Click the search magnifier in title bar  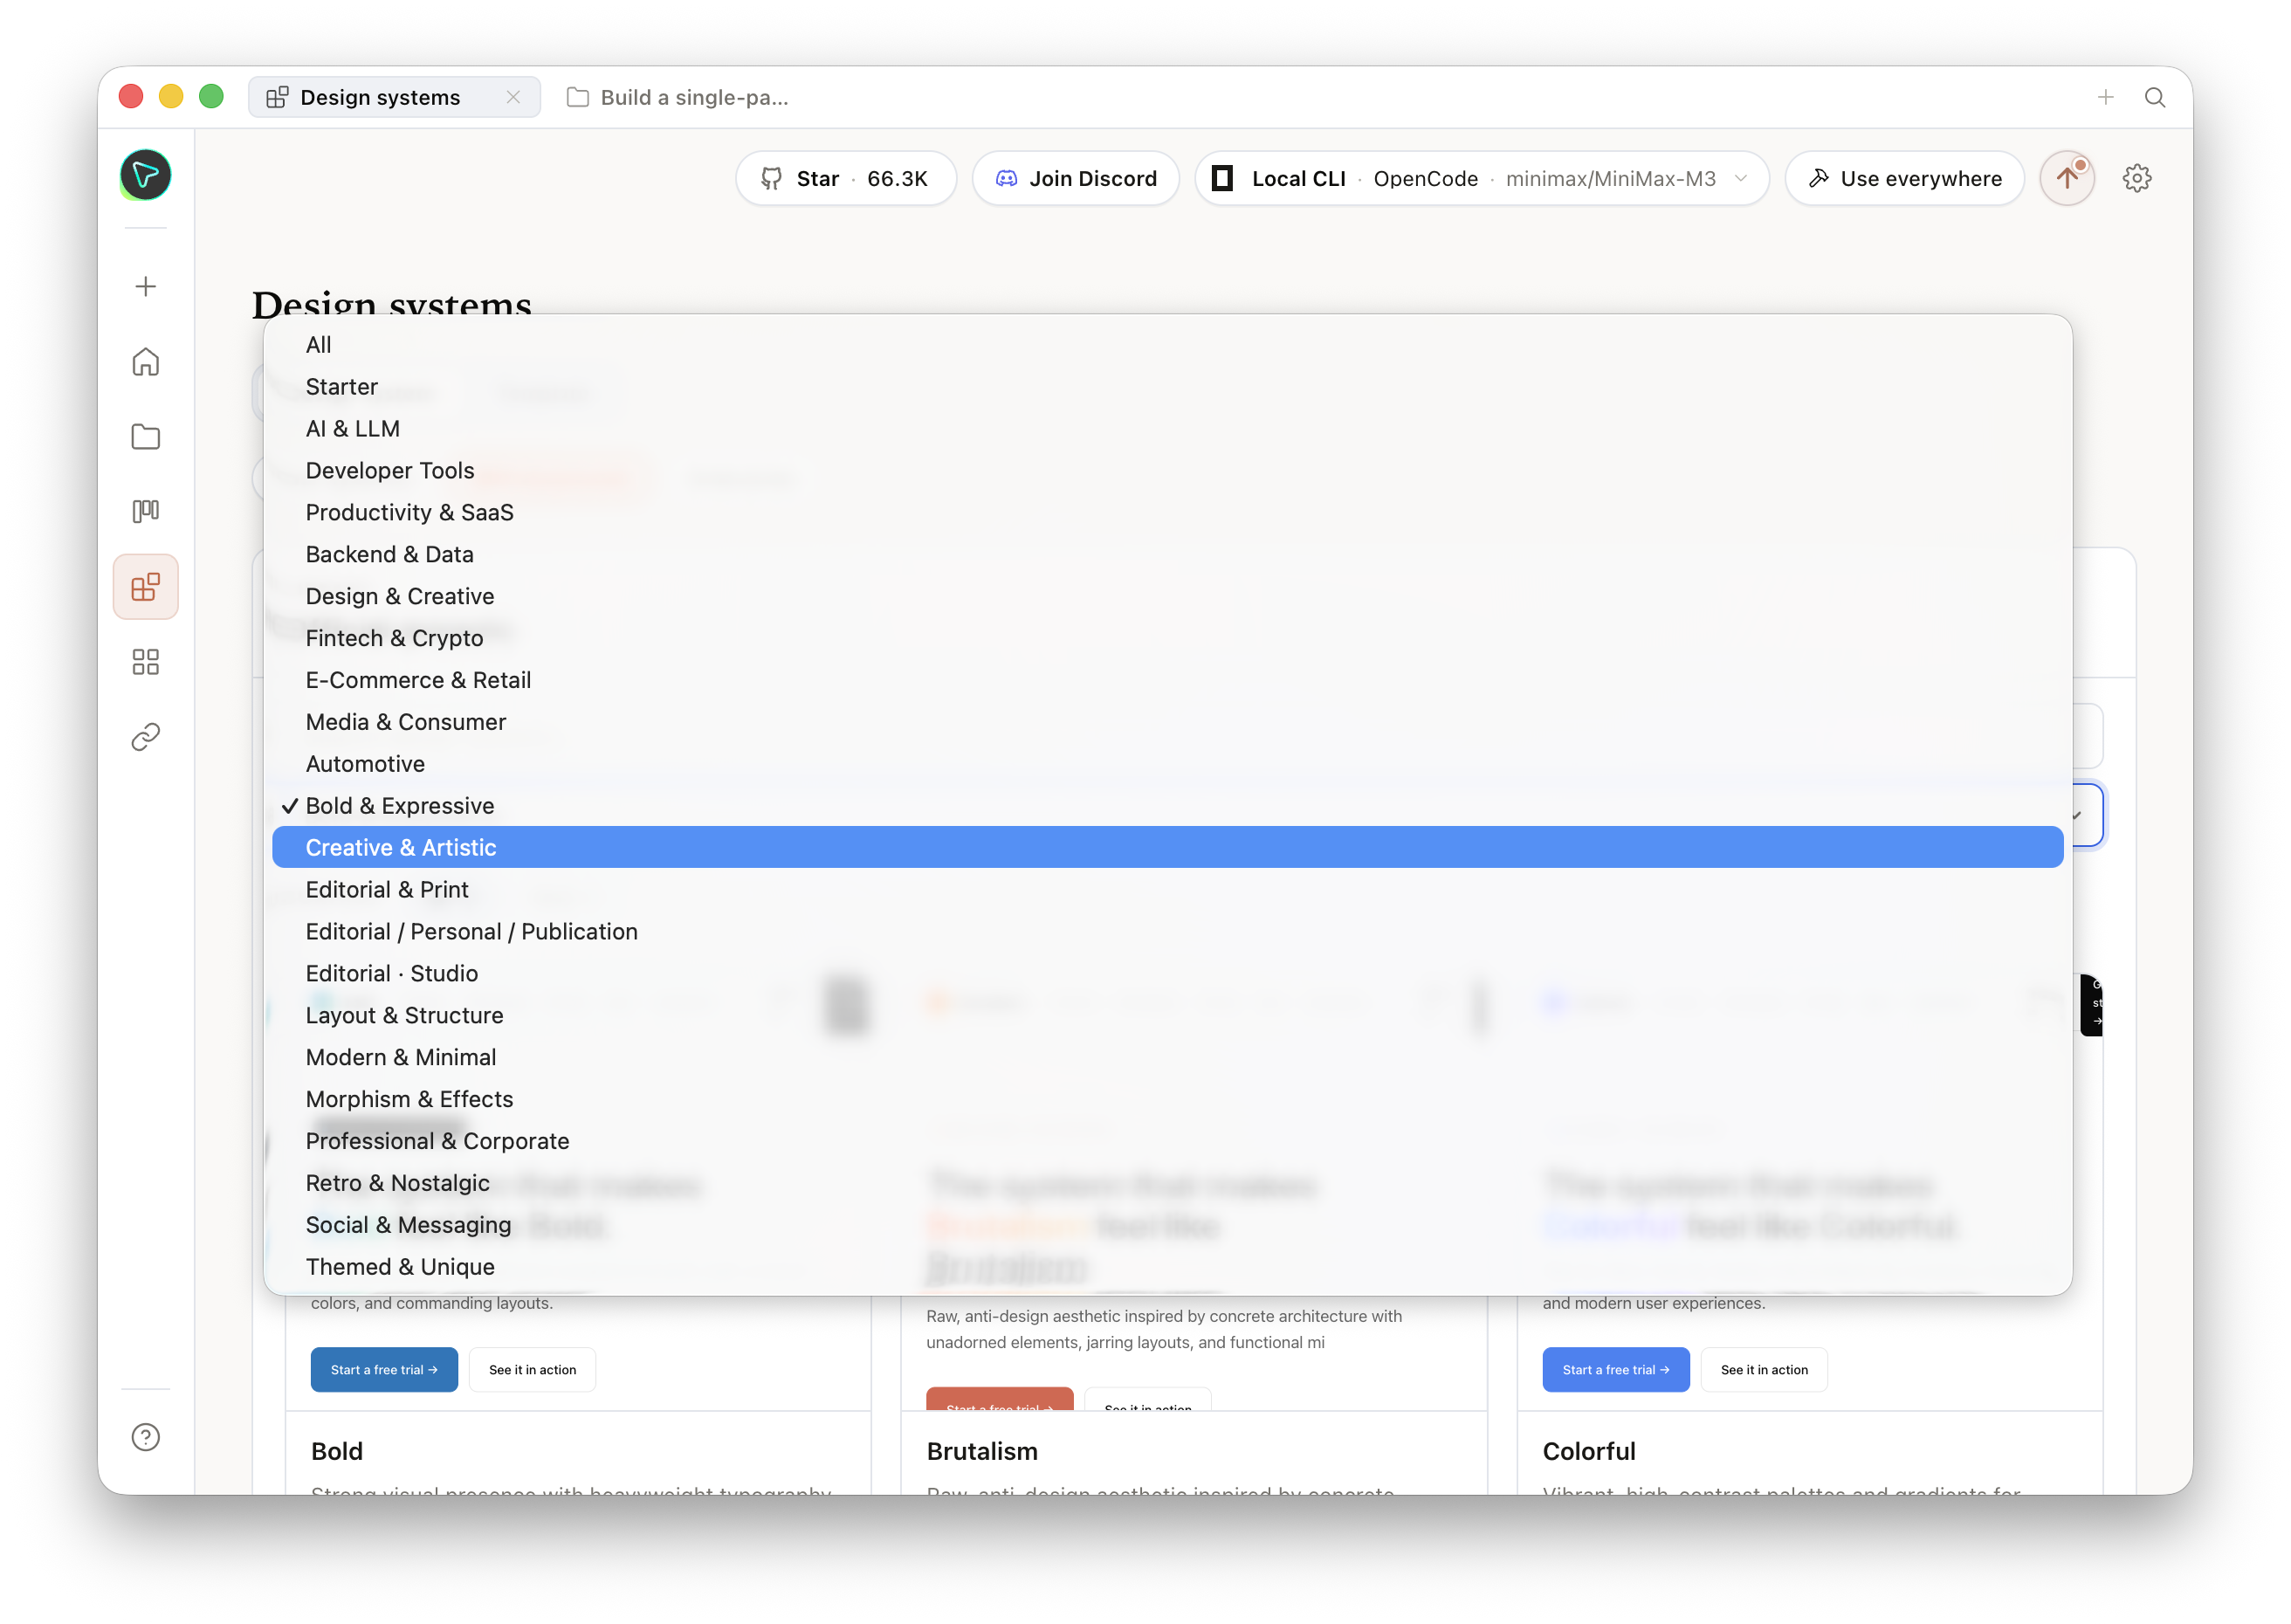click(2155, 97)
